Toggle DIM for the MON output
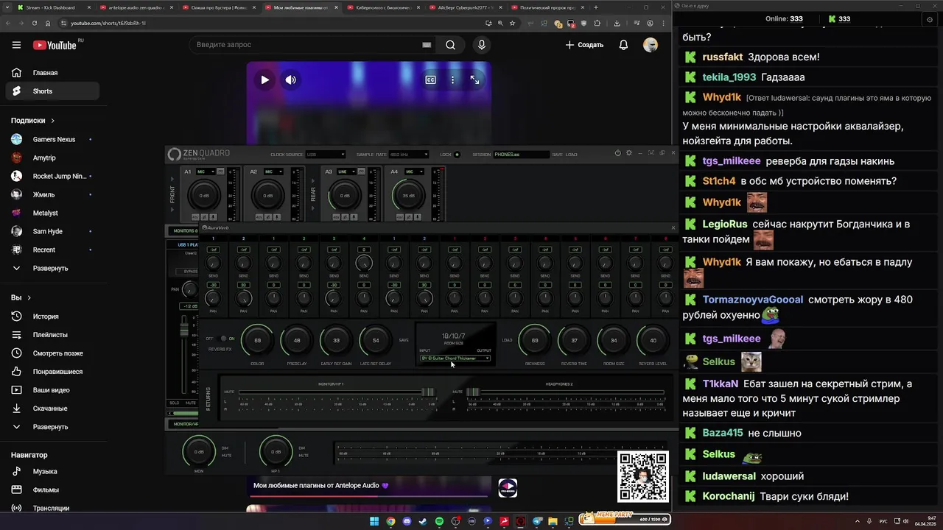 [225, 448]
